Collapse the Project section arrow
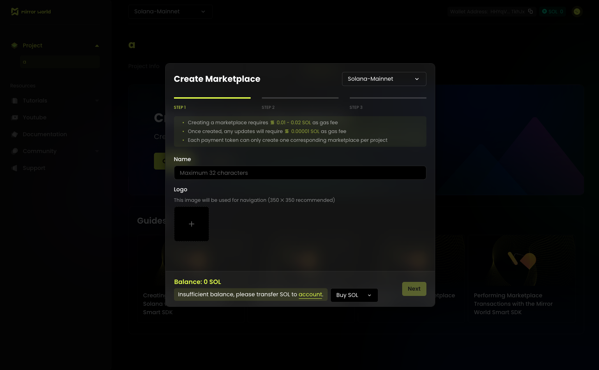Screen dimensions: 599x370 (x=97, y=46)
